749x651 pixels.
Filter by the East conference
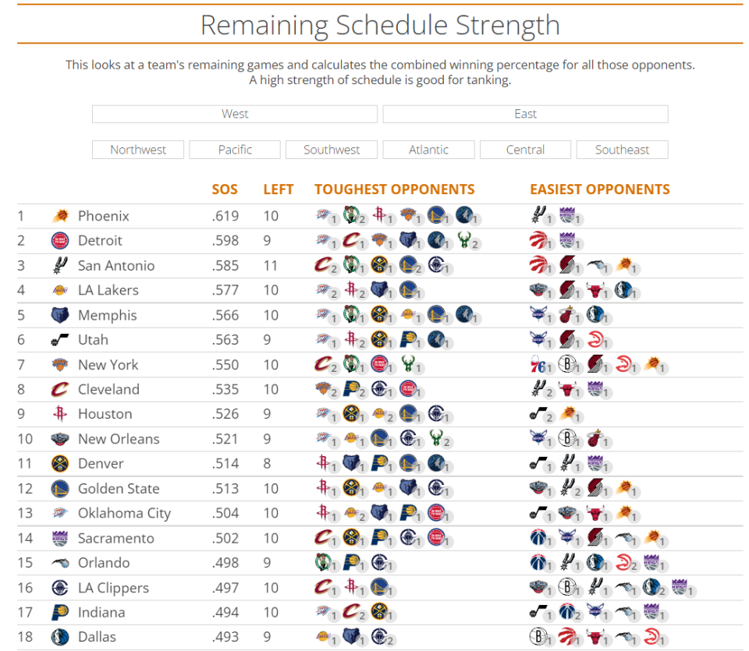pyautogui.click(x=525, y=114)
